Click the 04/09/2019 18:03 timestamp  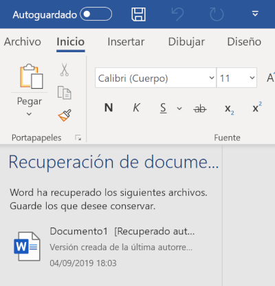point(83,263)
